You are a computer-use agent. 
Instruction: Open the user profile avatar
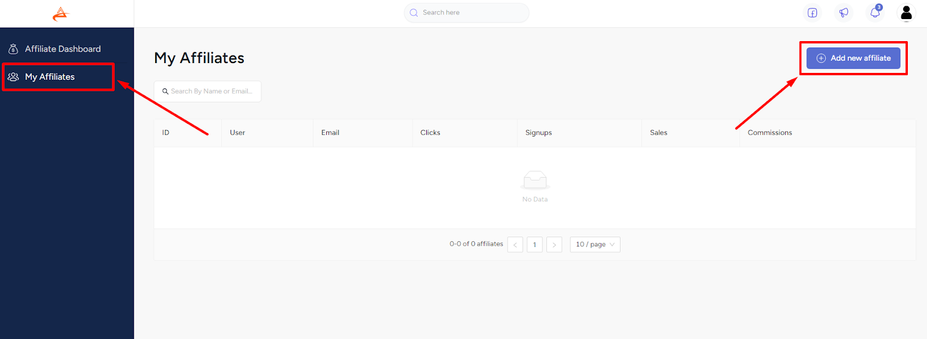coord(906,13)
